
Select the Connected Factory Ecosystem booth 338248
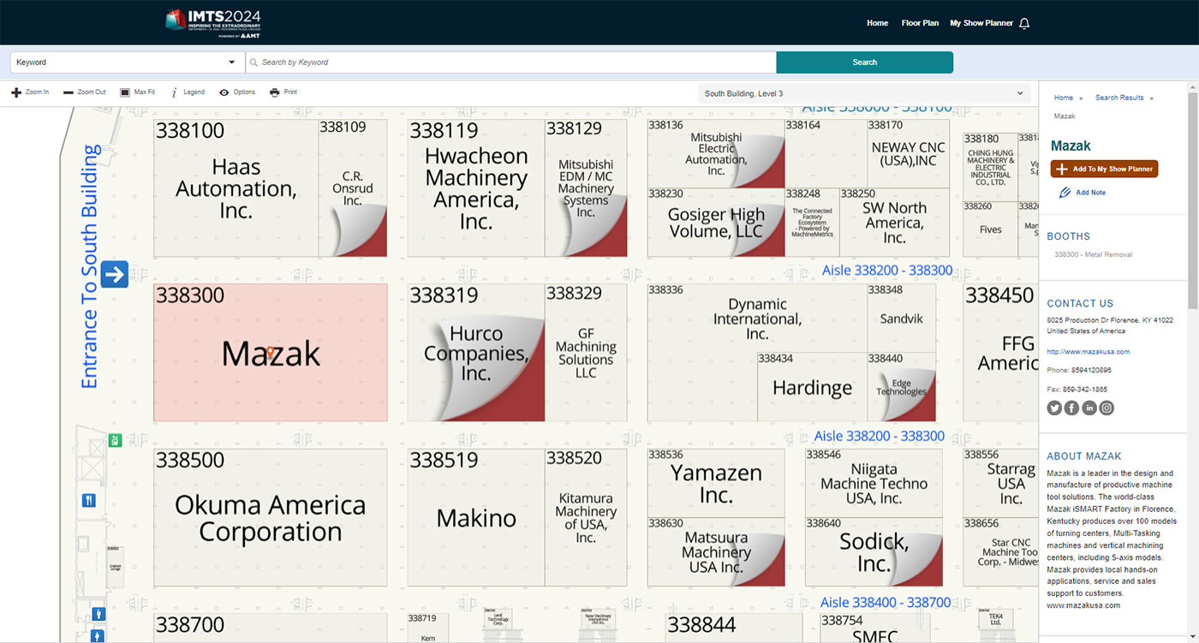tap(812, 223)
